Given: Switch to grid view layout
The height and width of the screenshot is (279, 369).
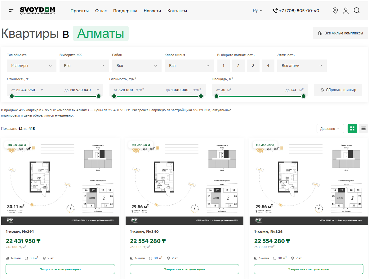Looking at the screenshot, I should point(352,128).
